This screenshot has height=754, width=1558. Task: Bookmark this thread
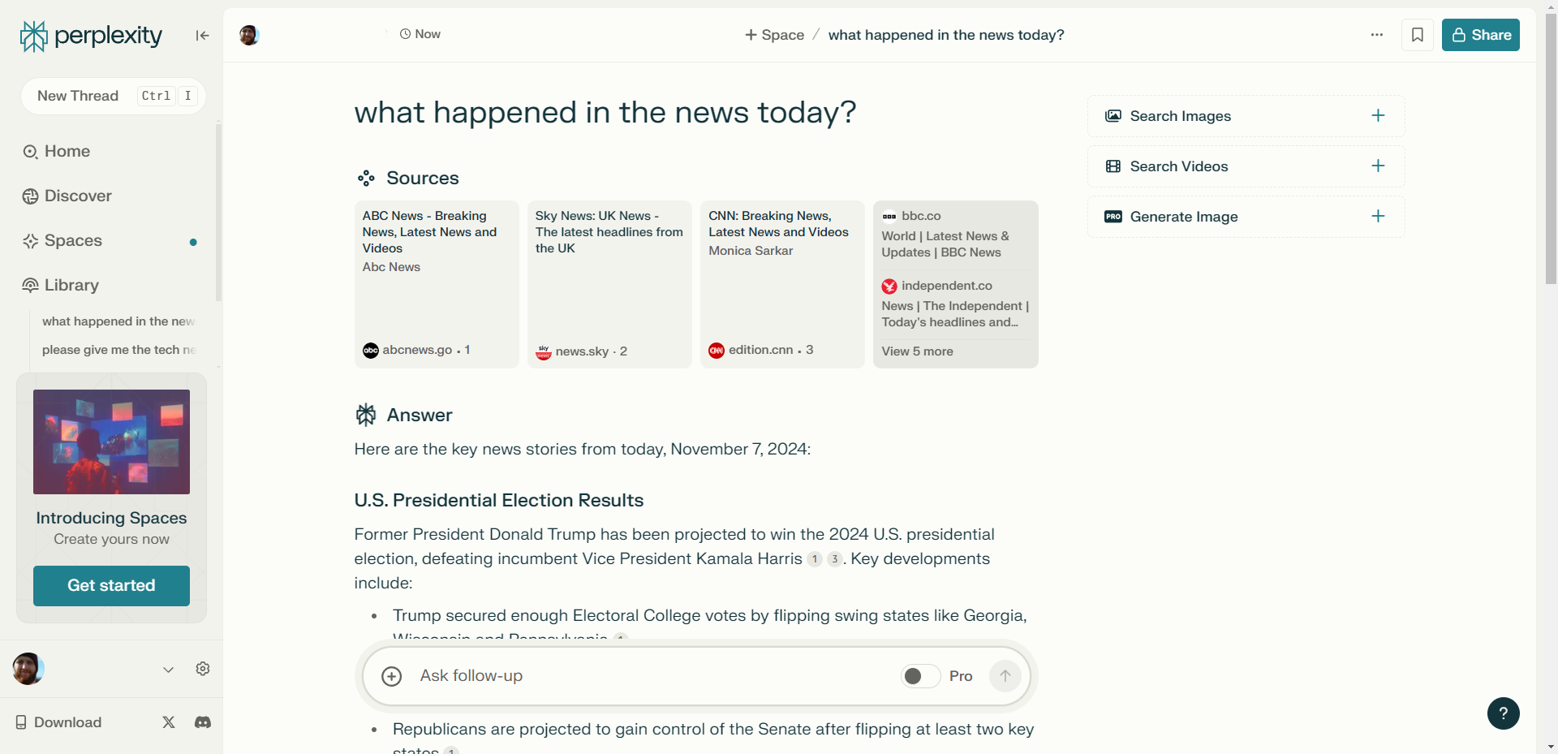coord(1418,35)
